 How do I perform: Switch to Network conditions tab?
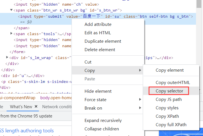[x=57, y=107]
